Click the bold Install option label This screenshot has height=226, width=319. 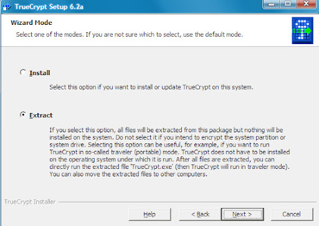pyautogui.click(x=40, y=73)
